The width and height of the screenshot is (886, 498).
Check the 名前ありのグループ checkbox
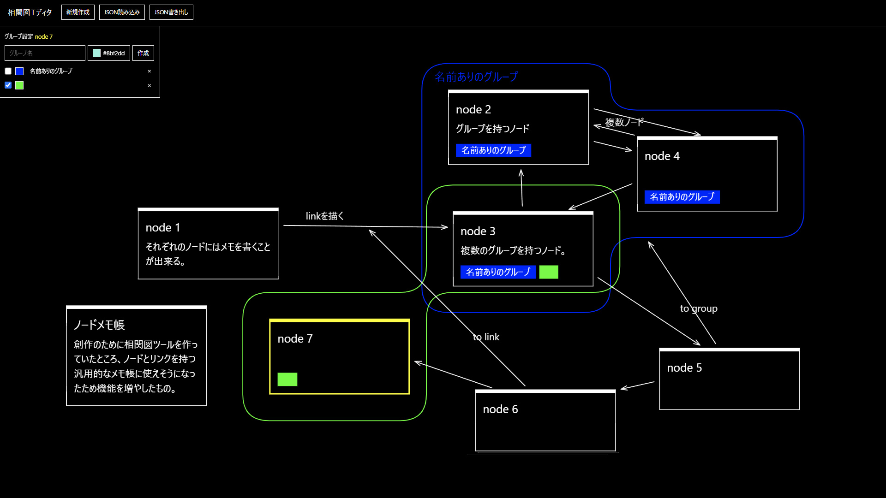click(8, 71)
